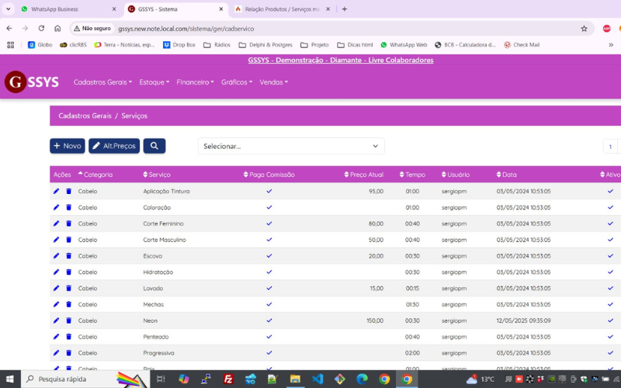The height and width of the screenshot is (388, 621).
Task: Toggle Paga Comissão check for Escova
Action: [269, 256]
